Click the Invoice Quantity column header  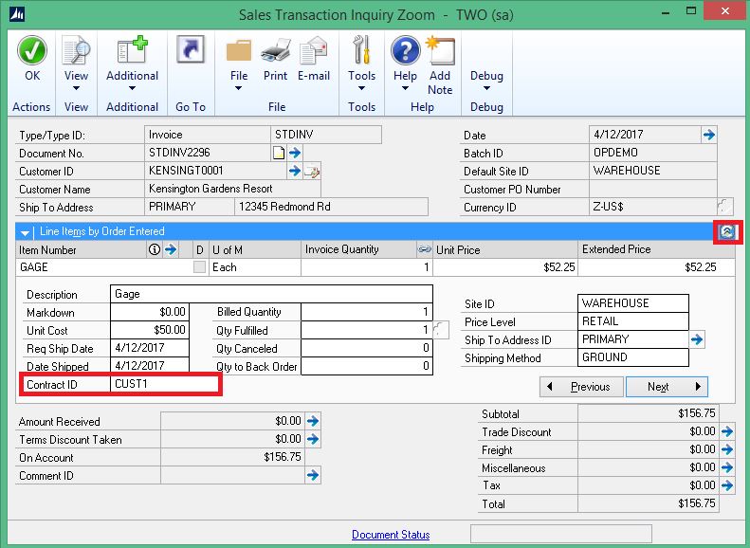(341, 249)
